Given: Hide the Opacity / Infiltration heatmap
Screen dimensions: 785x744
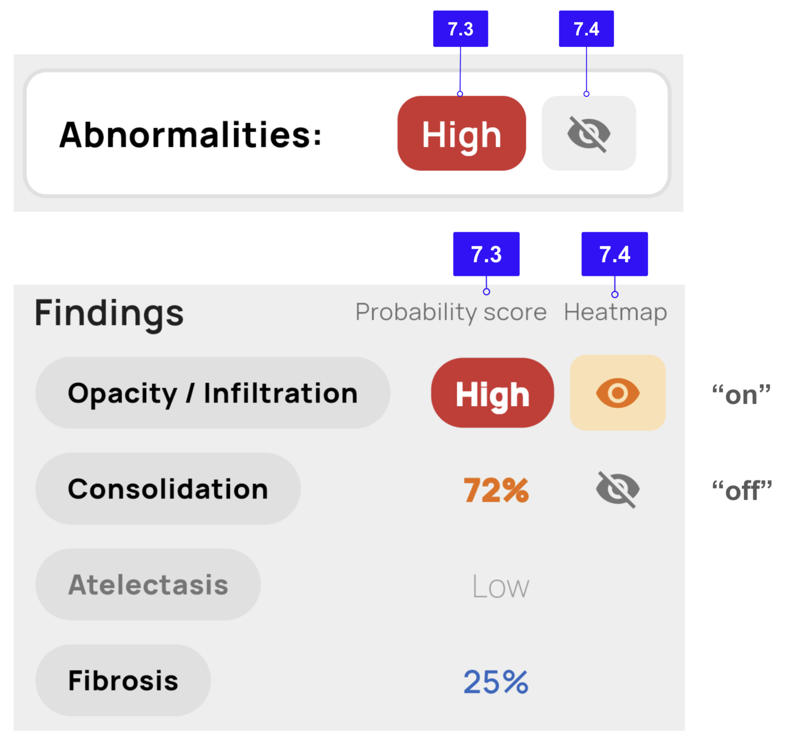Looking at the screenshot, I should pyautogui.click(x=618, y=393).
